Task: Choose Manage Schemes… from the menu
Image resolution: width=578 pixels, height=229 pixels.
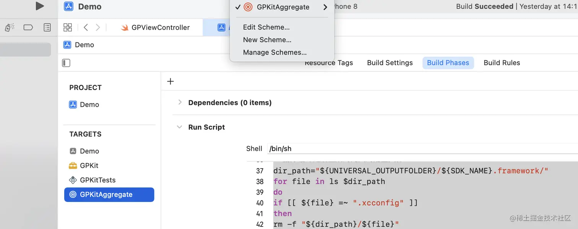Action: 274,52
